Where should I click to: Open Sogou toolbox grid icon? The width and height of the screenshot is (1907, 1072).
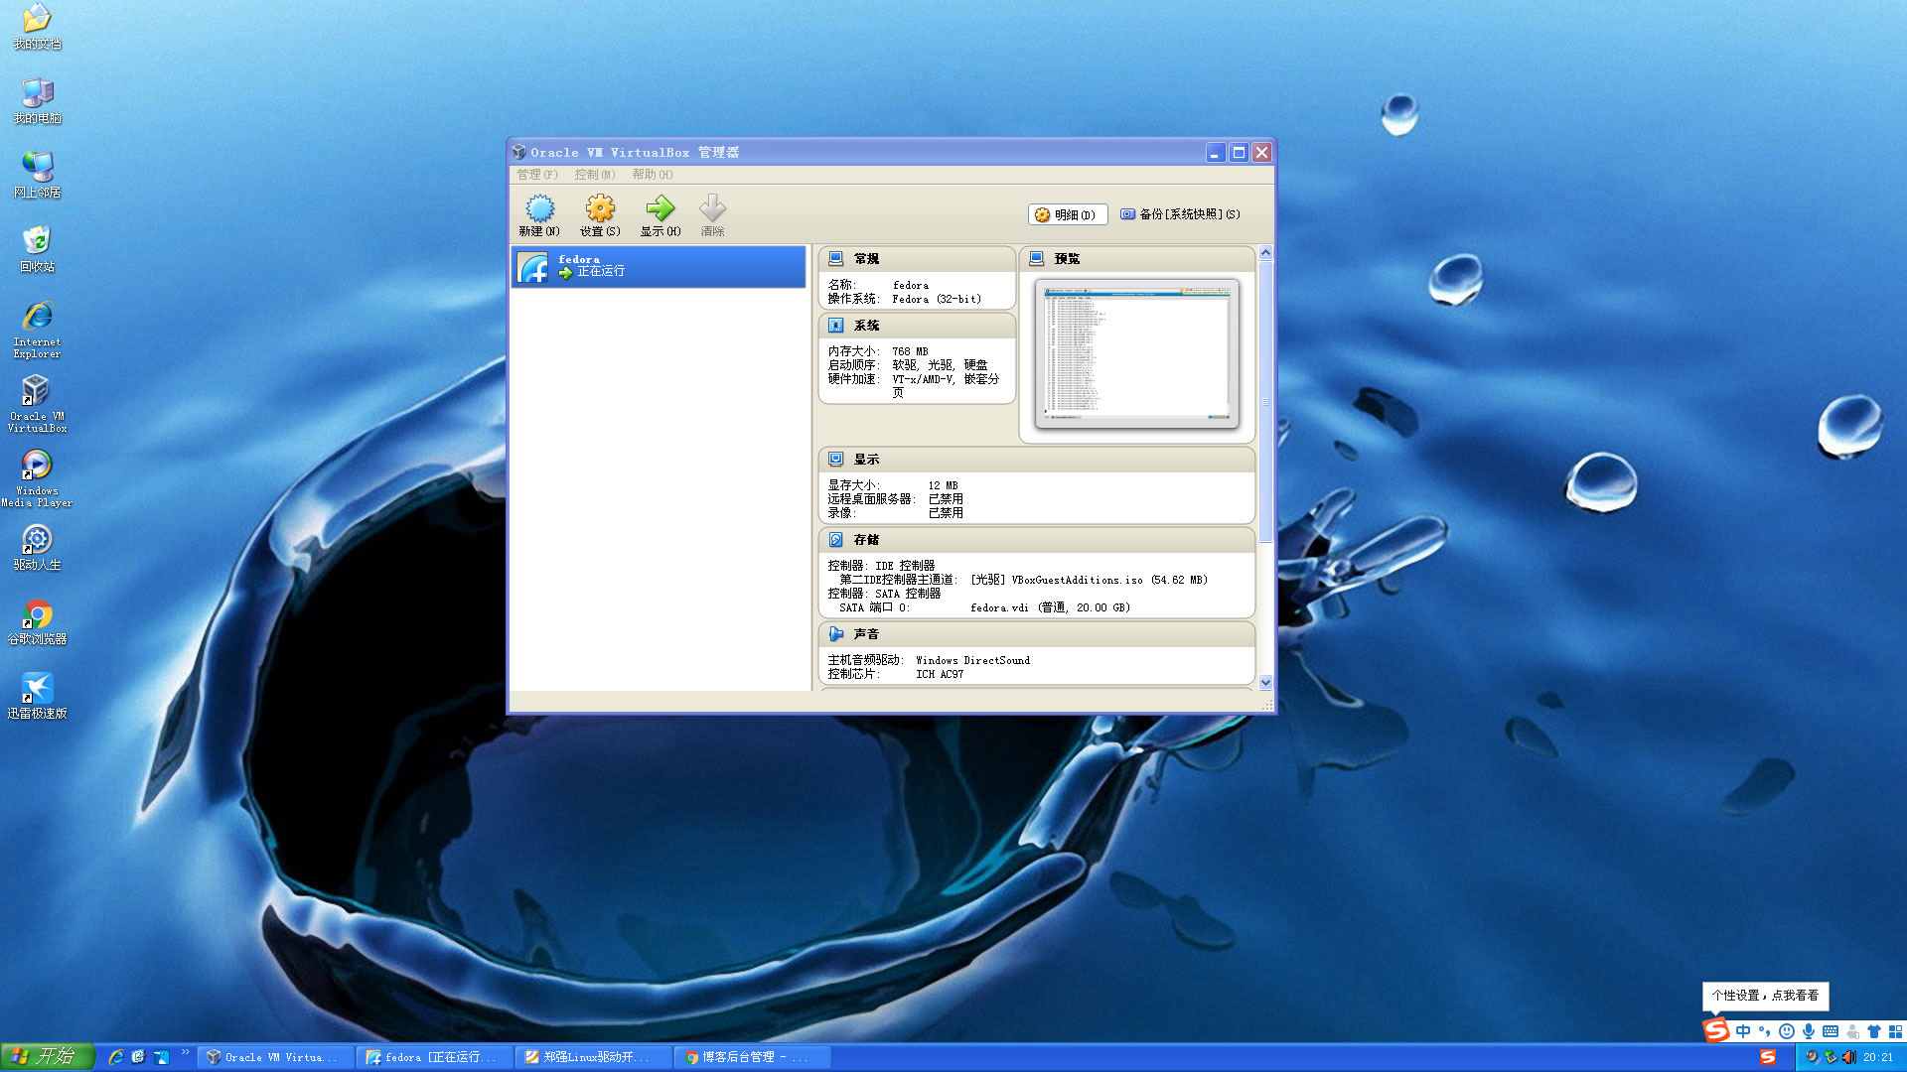1896,1032
